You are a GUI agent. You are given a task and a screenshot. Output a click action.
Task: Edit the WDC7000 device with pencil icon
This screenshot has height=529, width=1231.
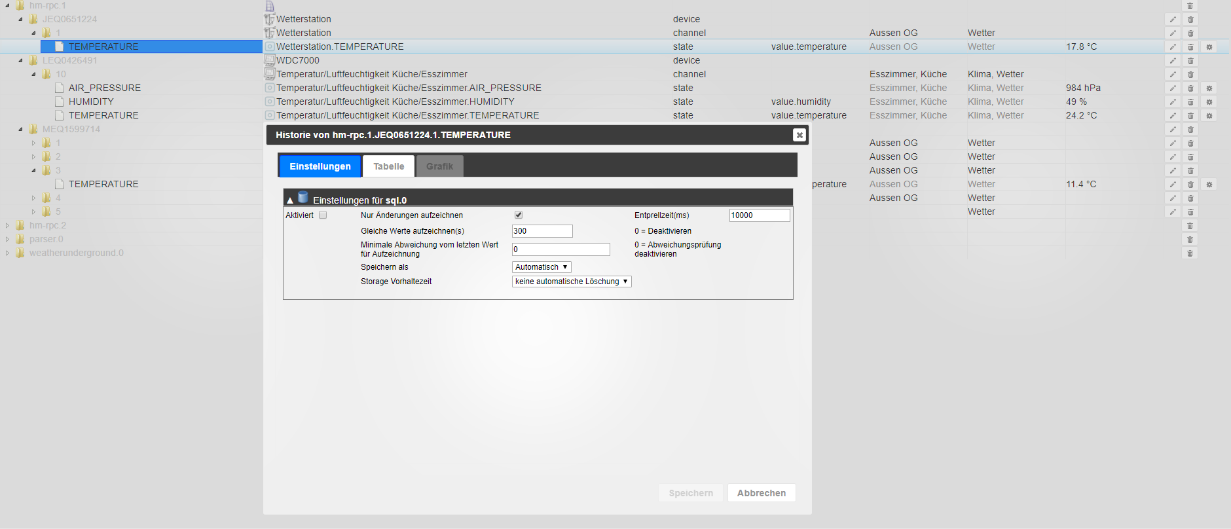coord(1173,61)
